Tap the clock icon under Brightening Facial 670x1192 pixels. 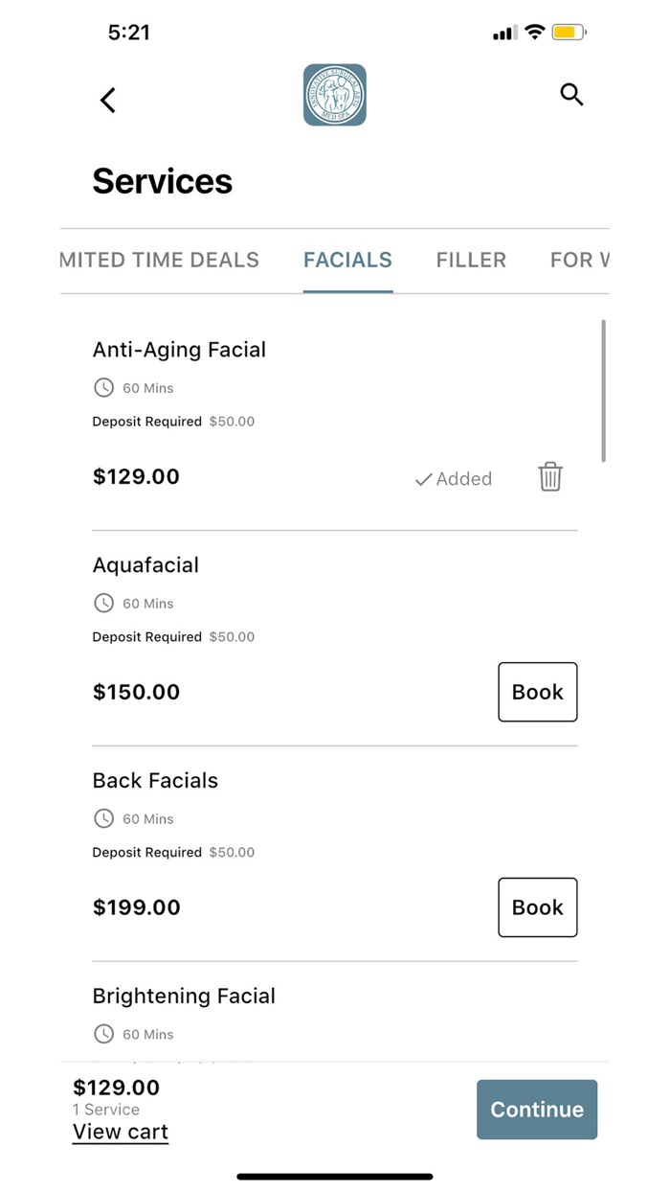tap(103, 1034)
